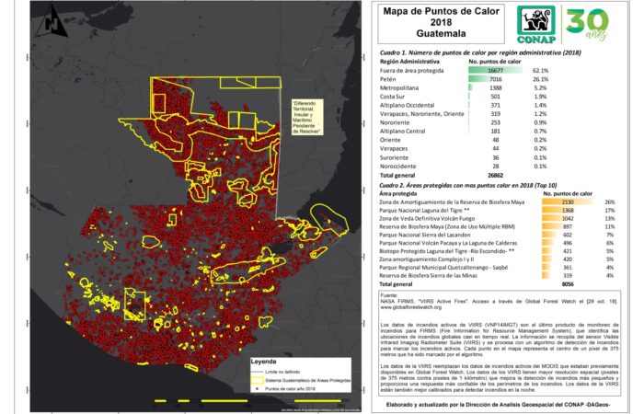The width and height of the screenshot is (644, 414).
Task: Click the value 1388 for Metropolitana
Action: coord(495,88)
